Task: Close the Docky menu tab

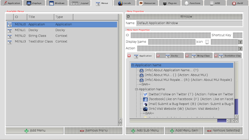Action: [158, 56]
